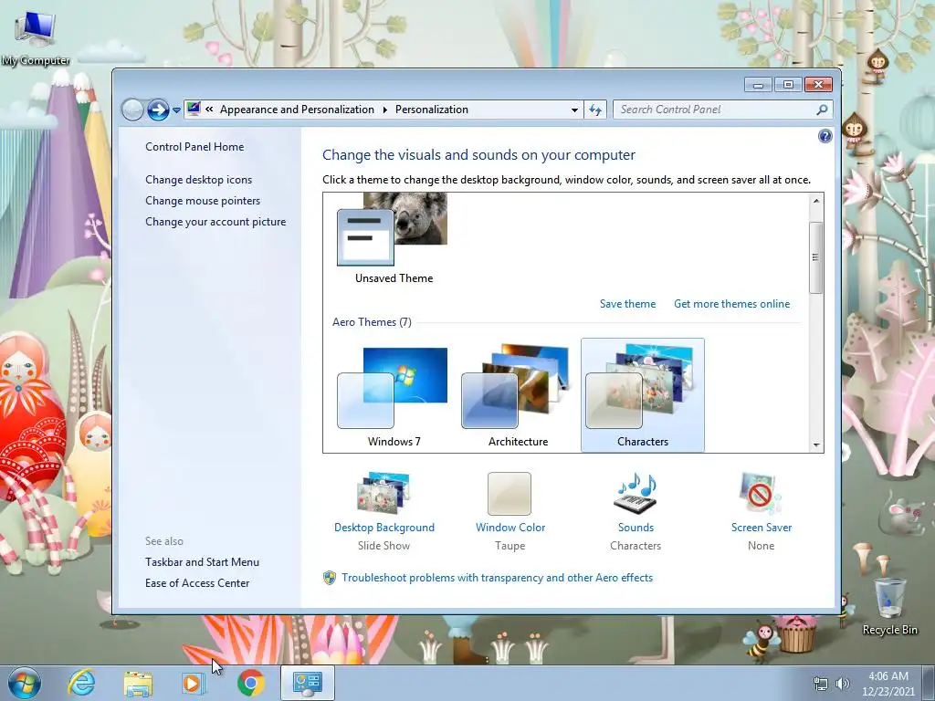Screen dimensions: 935x701
Task: Click the search magnifier icon
Action: click(x=822, y=110)
